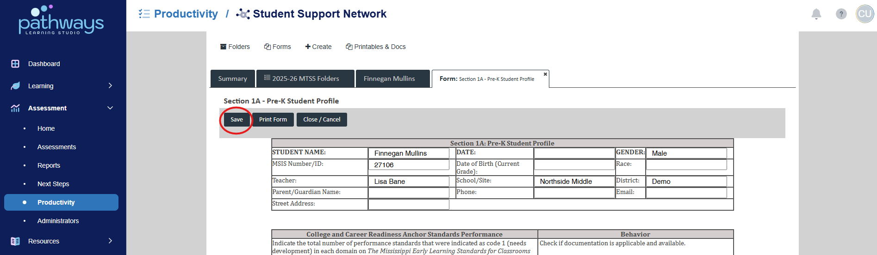Click the Close / Cancel button
This screenshot has width=877, height=255.
pos(322,120)
